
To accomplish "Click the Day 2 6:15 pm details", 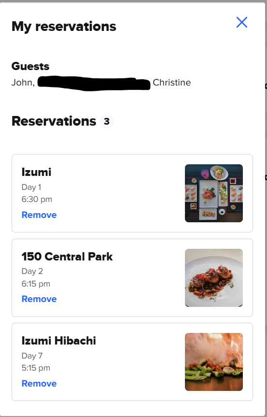I will click(x=36, y=278).
